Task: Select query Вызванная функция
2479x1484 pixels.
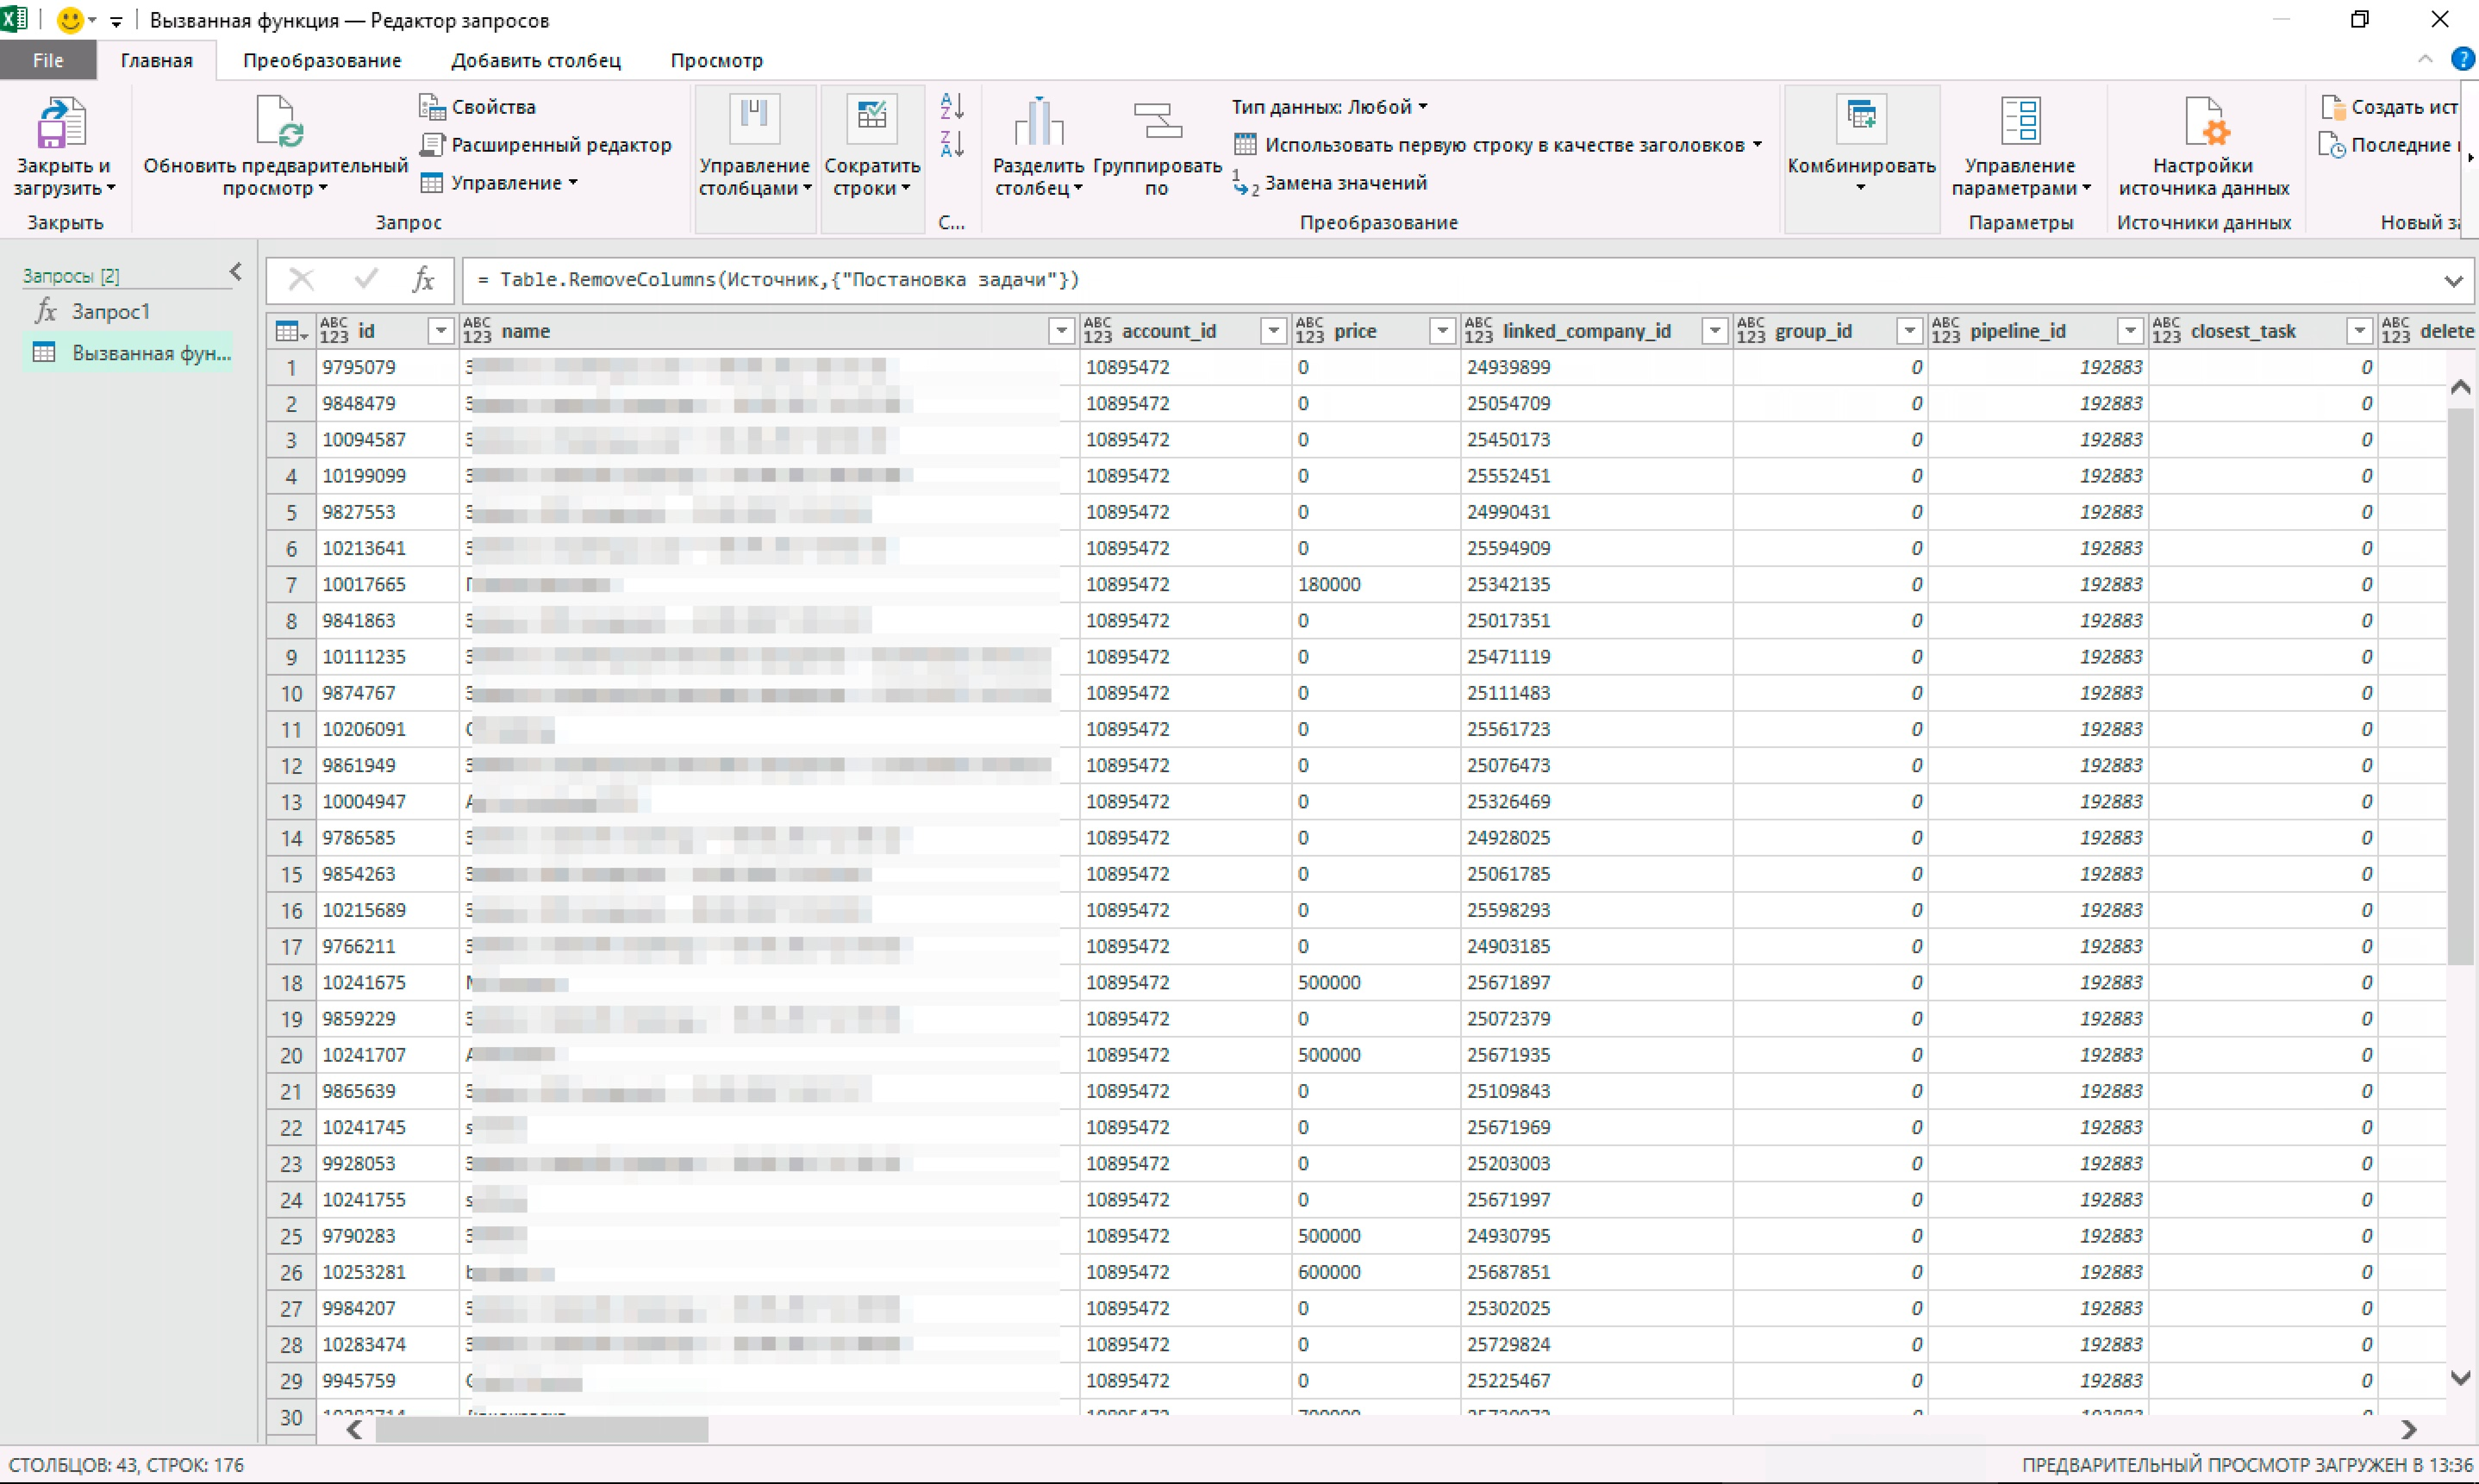Action: (128, 353)
